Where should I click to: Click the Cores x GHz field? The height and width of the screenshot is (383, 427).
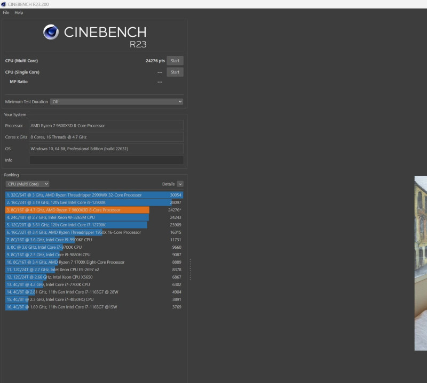106,137
